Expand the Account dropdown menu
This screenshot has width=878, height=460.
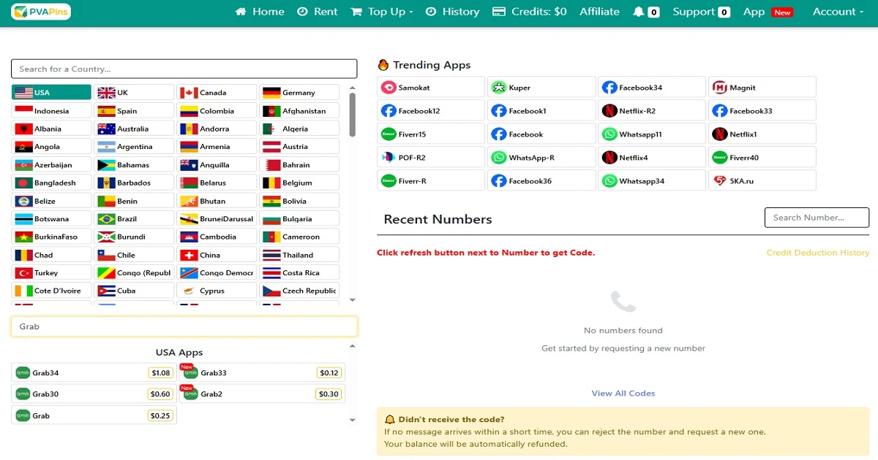point(838,12)
